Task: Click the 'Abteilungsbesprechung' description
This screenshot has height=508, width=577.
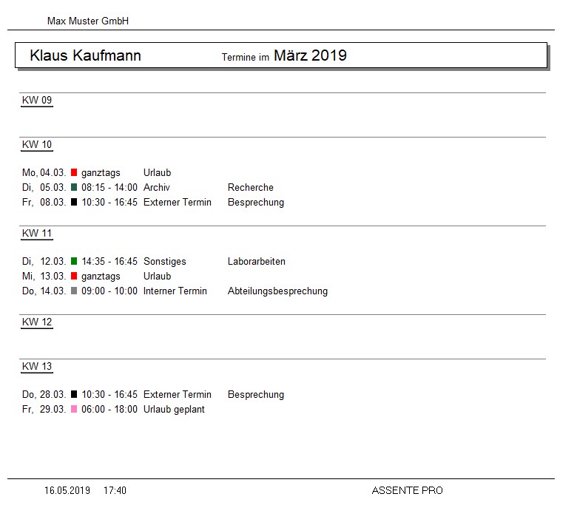Action: [277, 291]
